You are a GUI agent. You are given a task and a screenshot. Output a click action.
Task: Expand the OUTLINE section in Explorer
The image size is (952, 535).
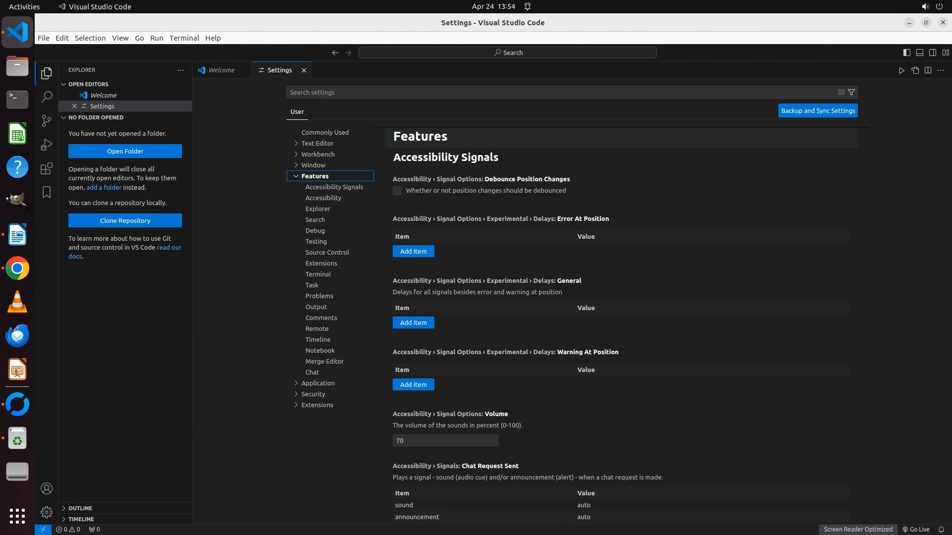[x=80, y=508]
